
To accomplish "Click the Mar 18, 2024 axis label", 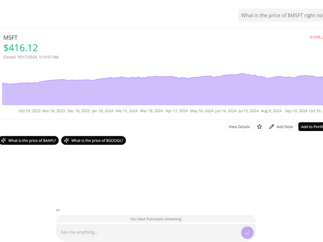I will pos(151,111).
